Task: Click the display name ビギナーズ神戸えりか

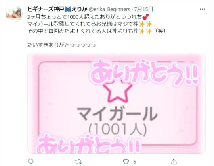Action: tap(57, 9)
